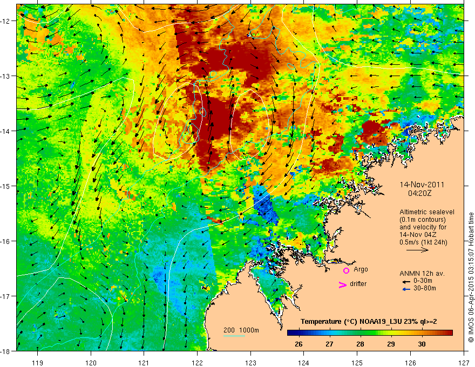Click the blue 30-80m ANMN arrow symbol
Viewport: 475px width, 367px height.
(x=406, y=289)
